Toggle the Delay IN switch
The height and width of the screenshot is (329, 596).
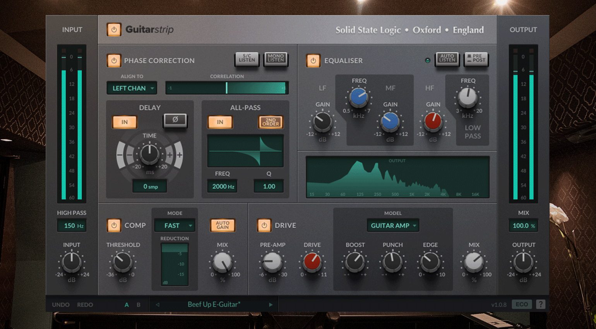tap(125, 122)
